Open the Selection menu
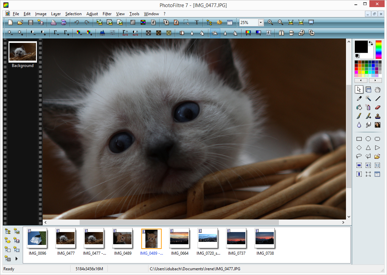Screen dimensions: 387x275 (73, 14)
